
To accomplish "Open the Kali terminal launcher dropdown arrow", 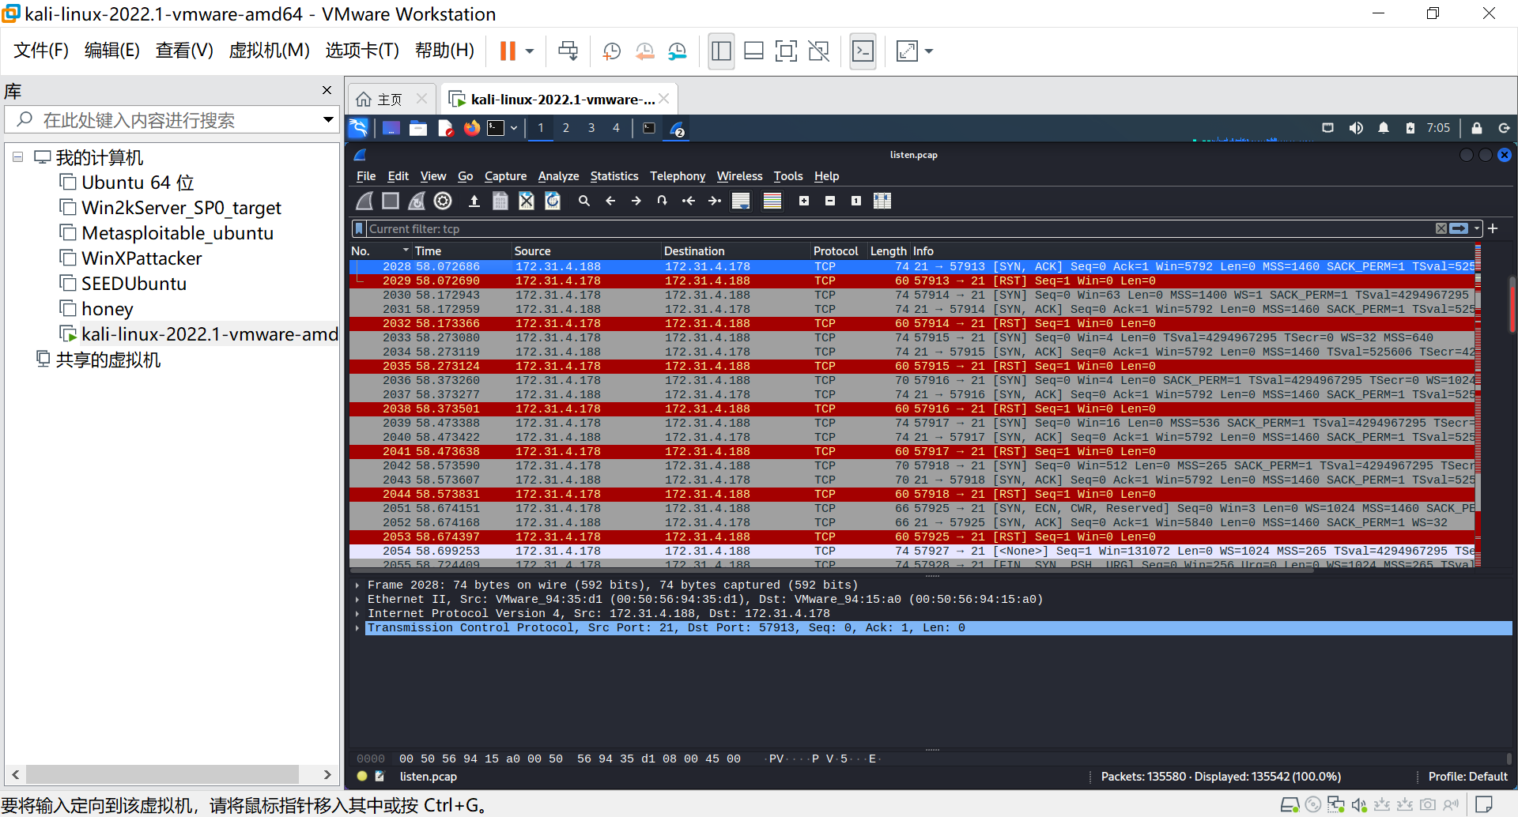I will tap(514, 128).
